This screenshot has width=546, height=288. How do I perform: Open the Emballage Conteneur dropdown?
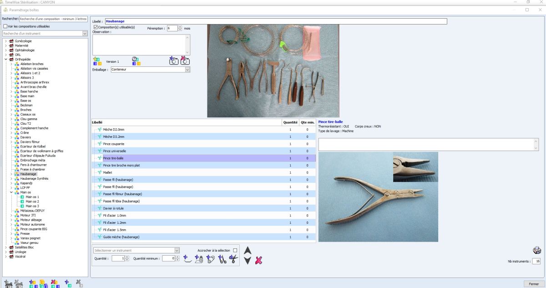point(187,70)
